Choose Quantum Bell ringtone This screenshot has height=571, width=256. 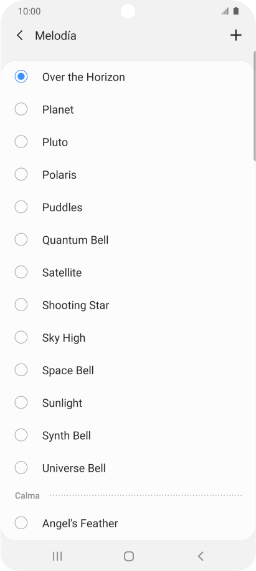128,240
